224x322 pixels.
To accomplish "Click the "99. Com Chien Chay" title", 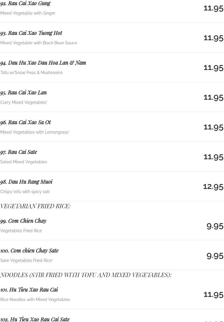I will tap(23, 221).
